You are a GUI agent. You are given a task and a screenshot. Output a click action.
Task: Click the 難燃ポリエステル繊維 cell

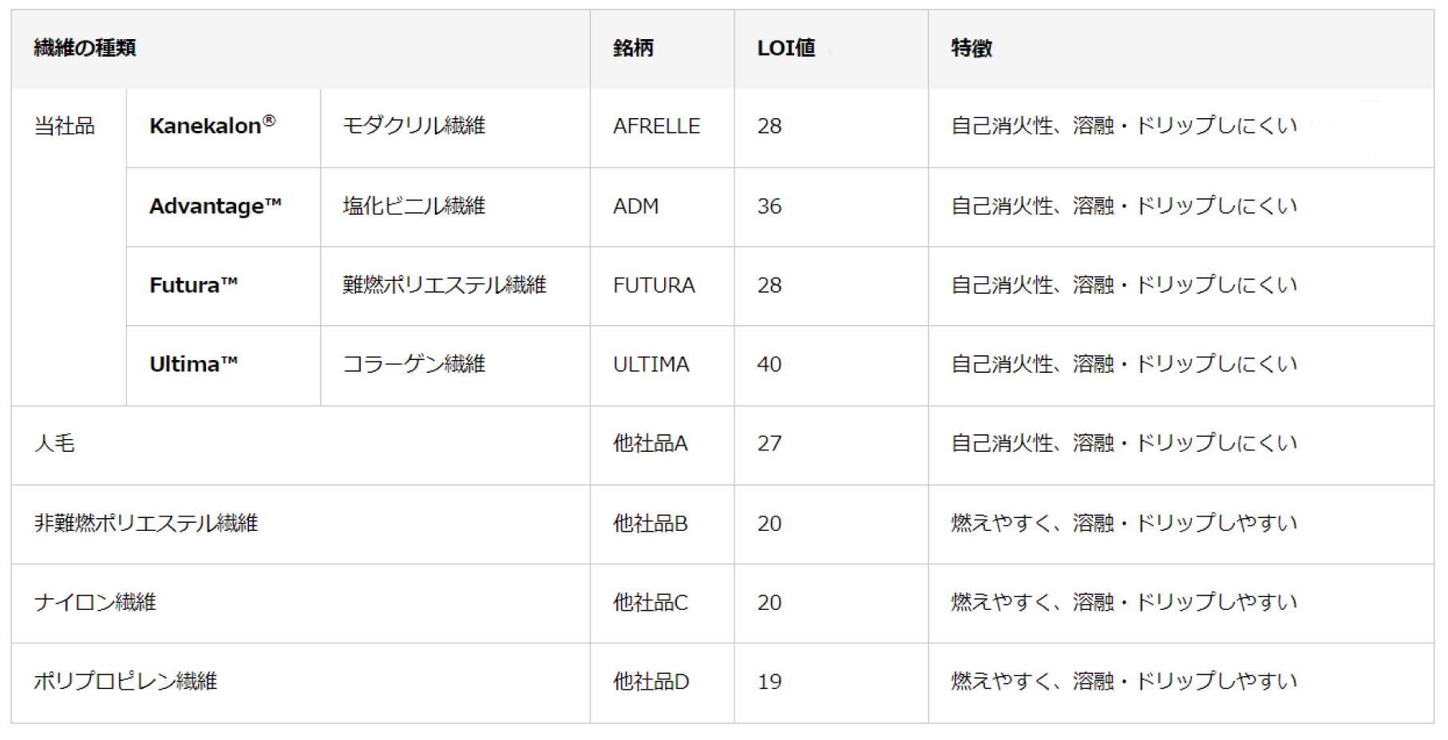444,285
